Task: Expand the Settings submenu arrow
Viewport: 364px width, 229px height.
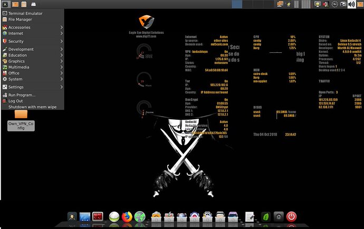Action: tap(62, 87)
